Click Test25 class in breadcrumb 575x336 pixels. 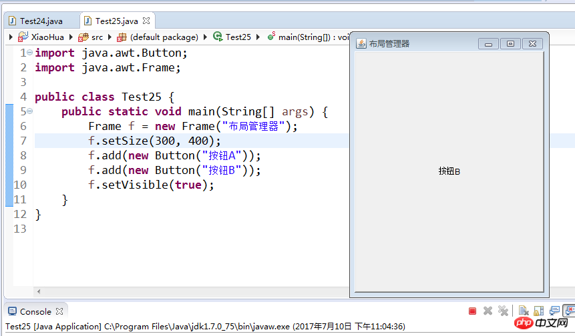(x=238, y=37)
